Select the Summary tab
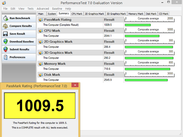Image resolution: width=183 pixels, height=137 pixels. 64,13
